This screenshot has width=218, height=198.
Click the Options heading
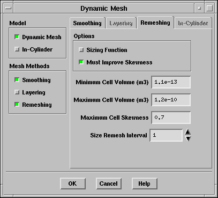[x=84, y=36]
